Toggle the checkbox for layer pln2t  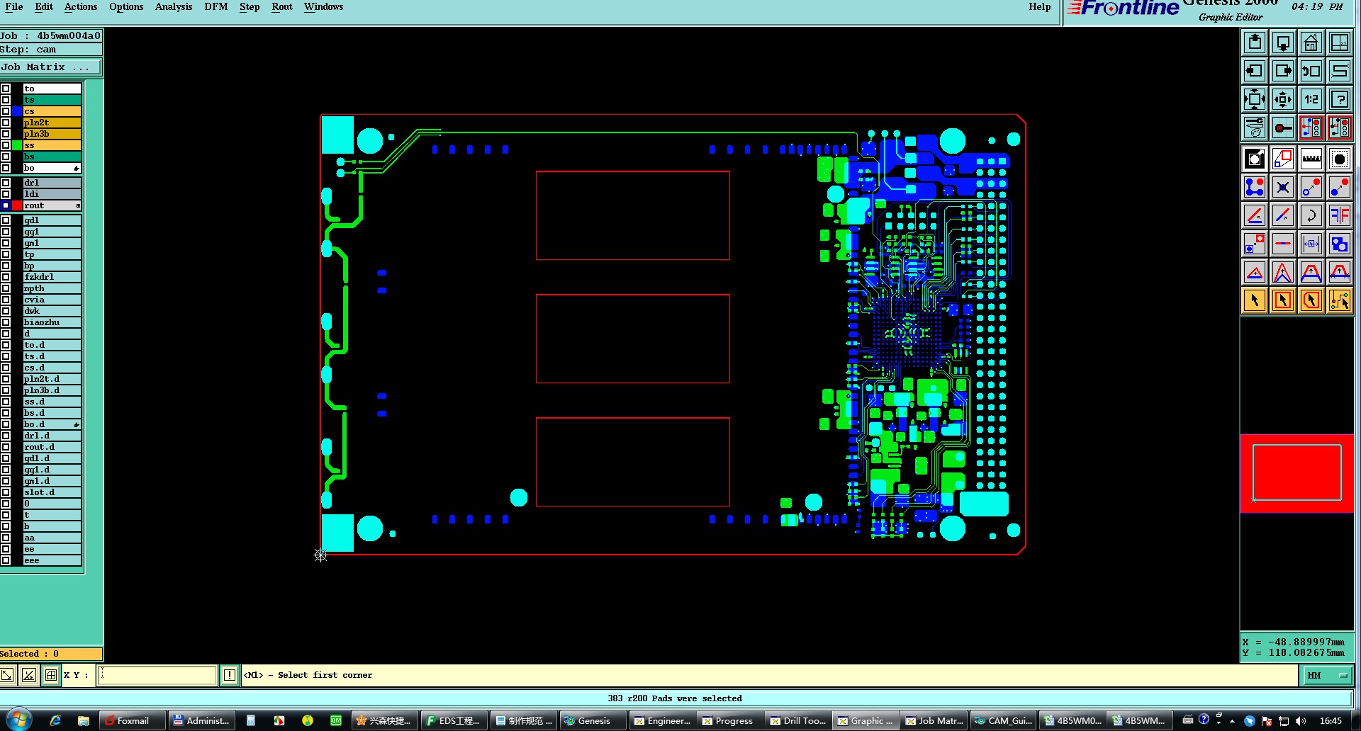(x=6, y=123)
